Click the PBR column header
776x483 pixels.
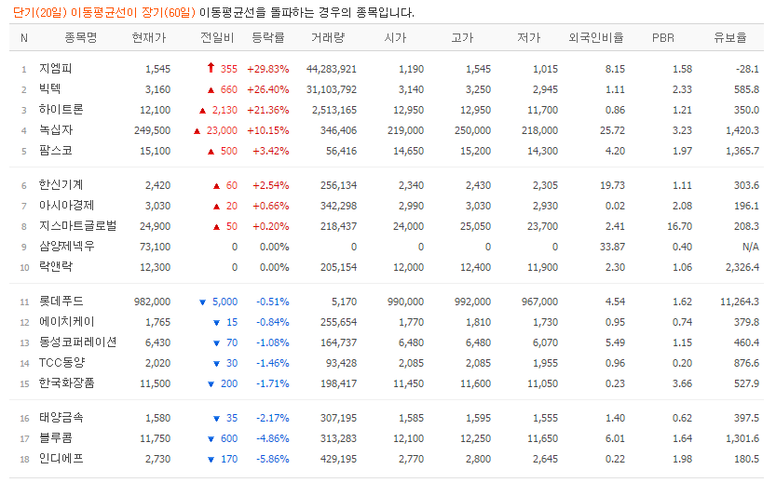(662, 37)
